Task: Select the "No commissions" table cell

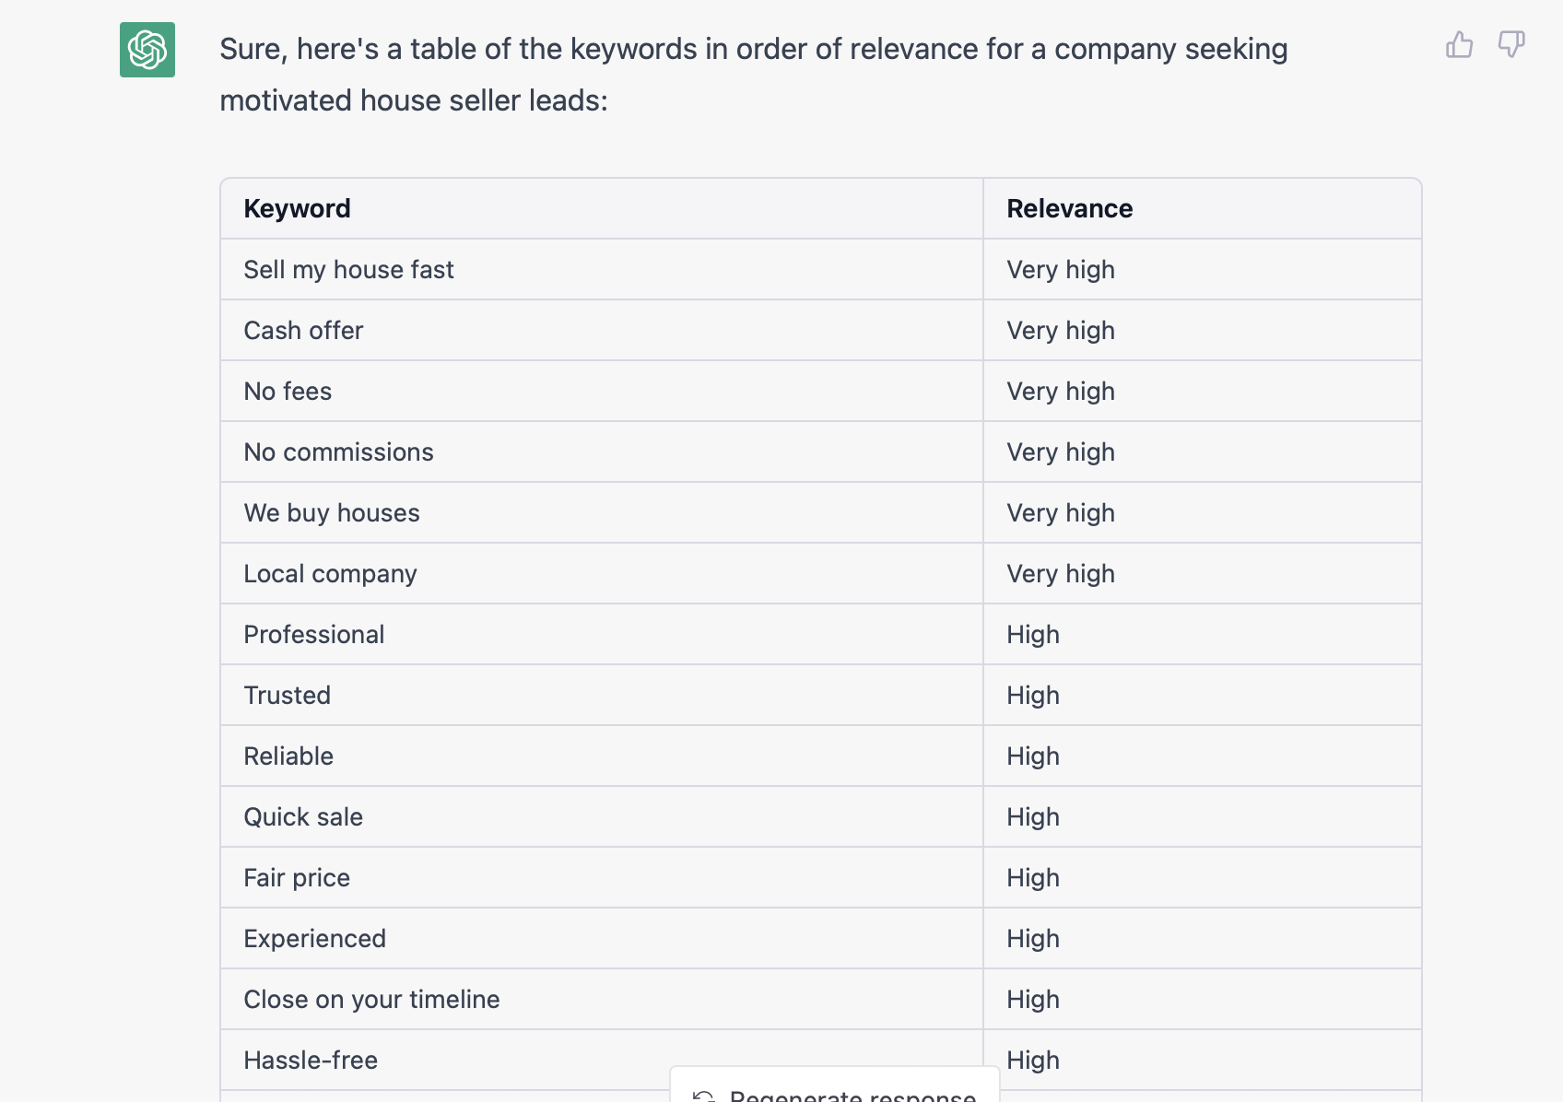Action: pyautogui.click(x=338, y=451)
